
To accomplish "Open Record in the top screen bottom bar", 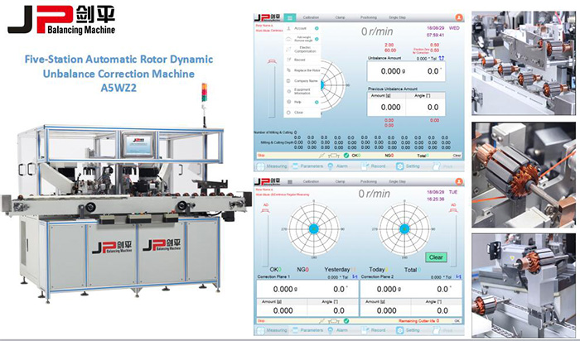I will click(x=374, y=166).
